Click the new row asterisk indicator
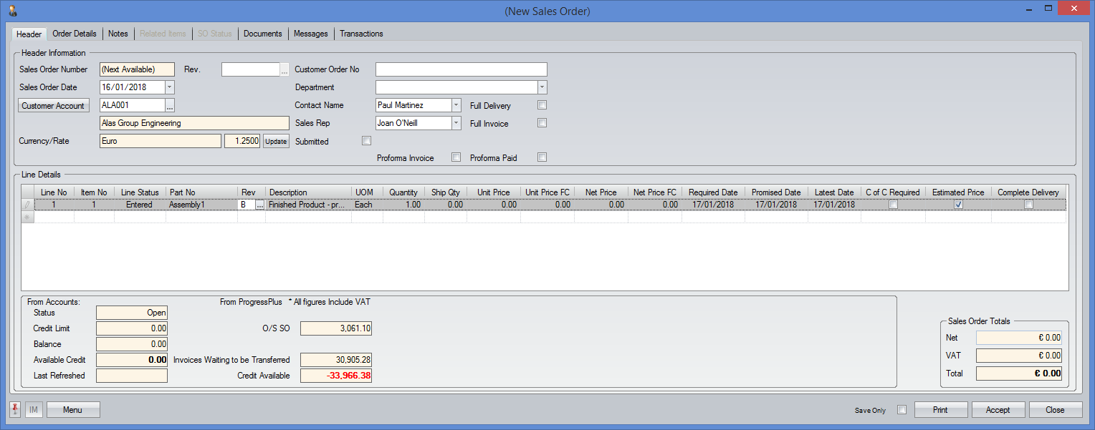 [28, 217]
